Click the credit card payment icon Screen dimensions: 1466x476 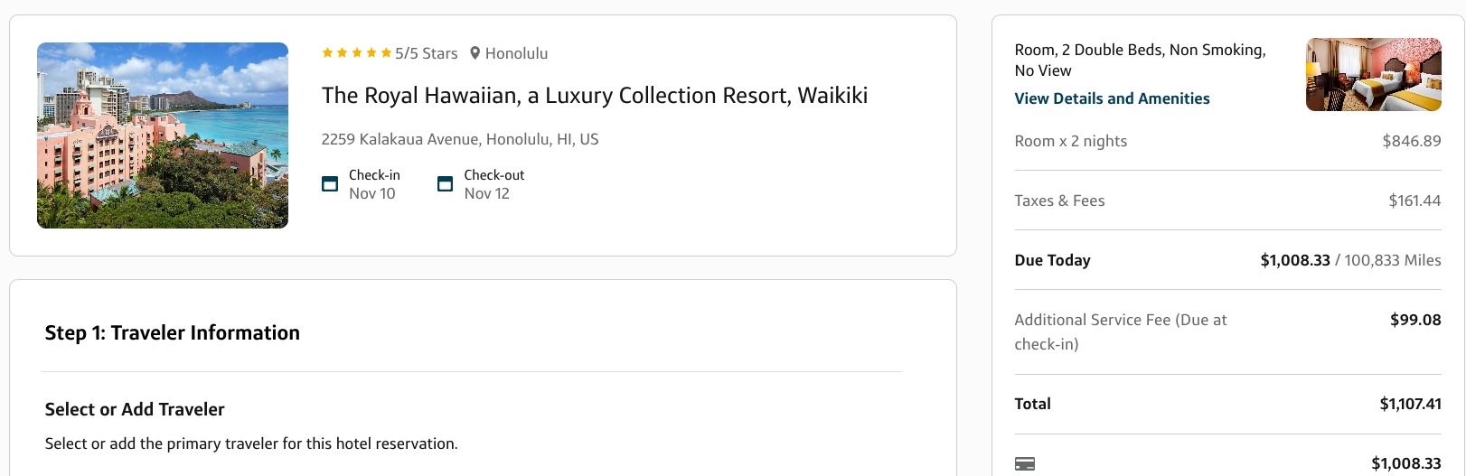(x=1025, y=464)
